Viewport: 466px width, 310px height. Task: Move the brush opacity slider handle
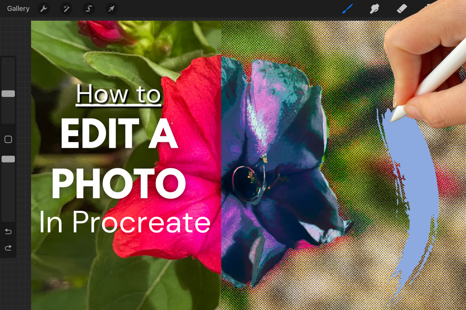pyautogui.click(x=8, y=159)
